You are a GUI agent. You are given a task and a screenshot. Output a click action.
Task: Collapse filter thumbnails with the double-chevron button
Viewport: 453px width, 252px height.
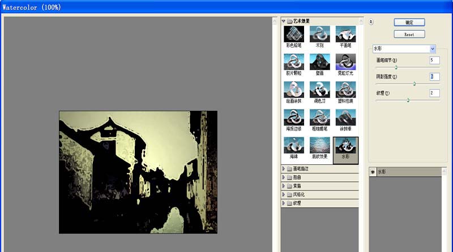click(x=371, y=22)
